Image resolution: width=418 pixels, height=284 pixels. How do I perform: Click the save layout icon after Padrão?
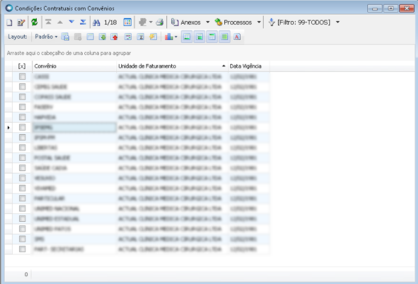pyautogui.click(x=65, y=37)
